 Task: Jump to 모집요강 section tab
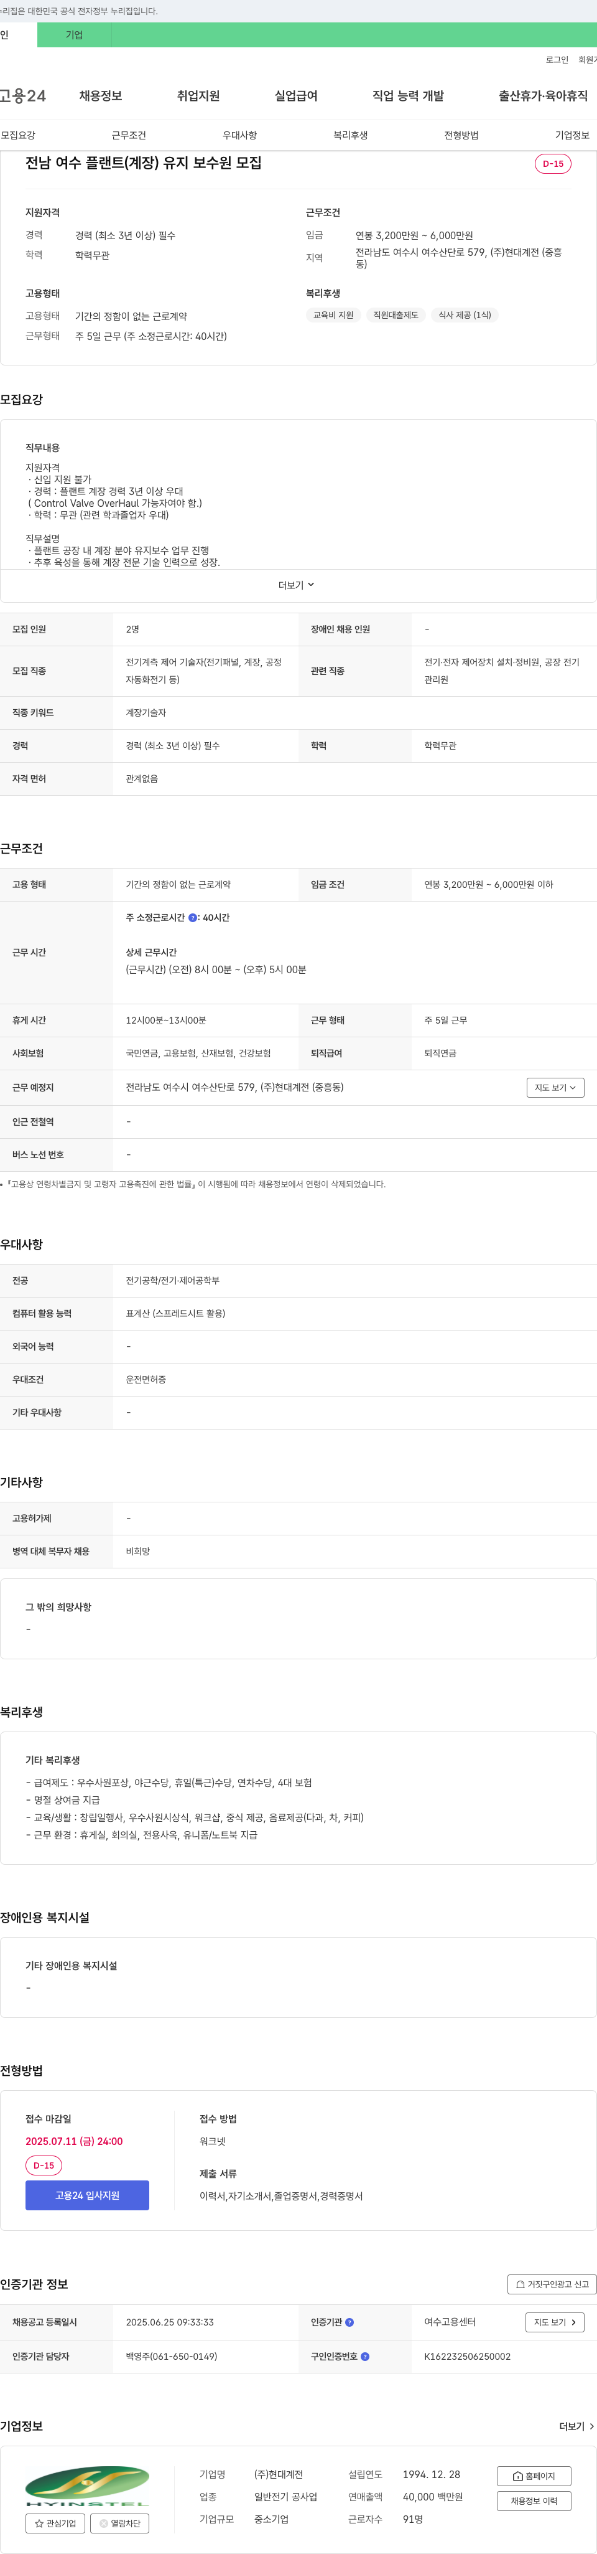point(18,135)
